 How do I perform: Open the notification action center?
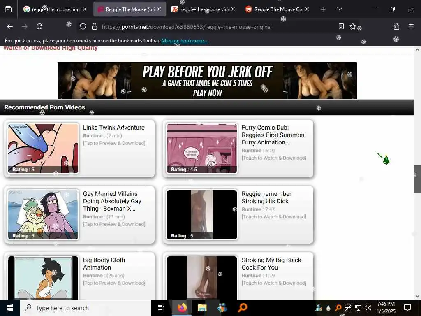[407, 308]
